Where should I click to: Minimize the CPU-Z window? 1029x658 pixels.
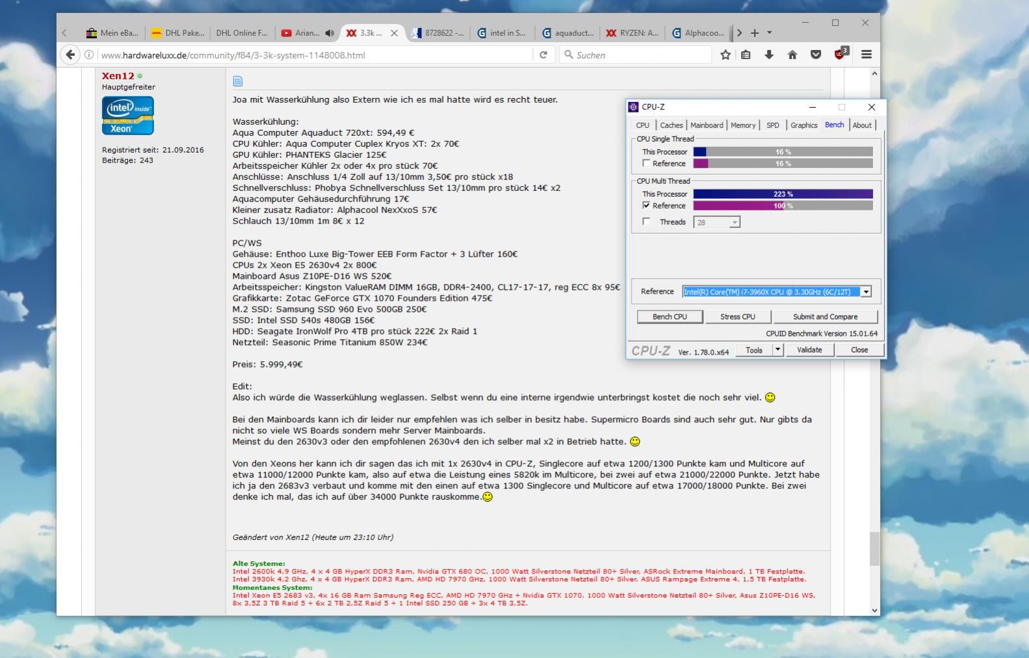pos(813,107)
